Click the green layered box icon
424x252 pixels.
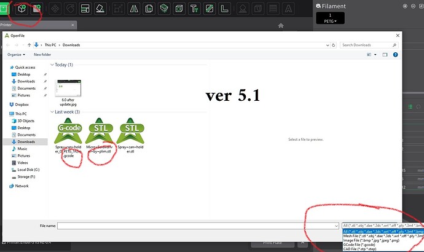click(x=164, y=9)
